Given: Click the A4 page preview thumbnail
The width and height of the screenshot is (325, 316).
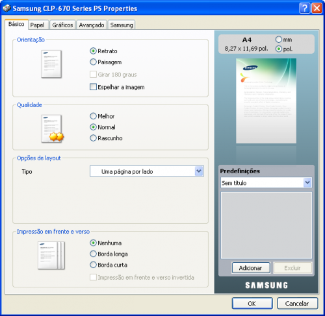Looking at the screenshot, I should pyautogui.click(x=266, y=101).
